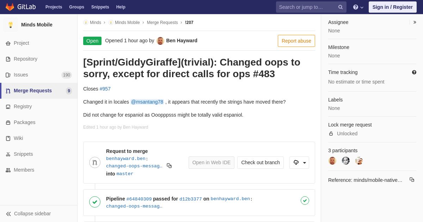Open the Issues sidebar item

tap(39, 75)
